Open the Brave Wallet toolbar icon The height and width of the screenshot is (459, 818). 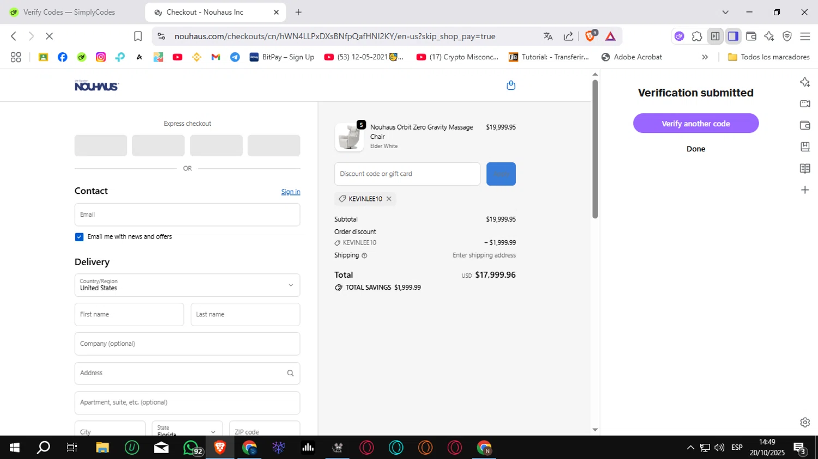[x=751, y=36]
